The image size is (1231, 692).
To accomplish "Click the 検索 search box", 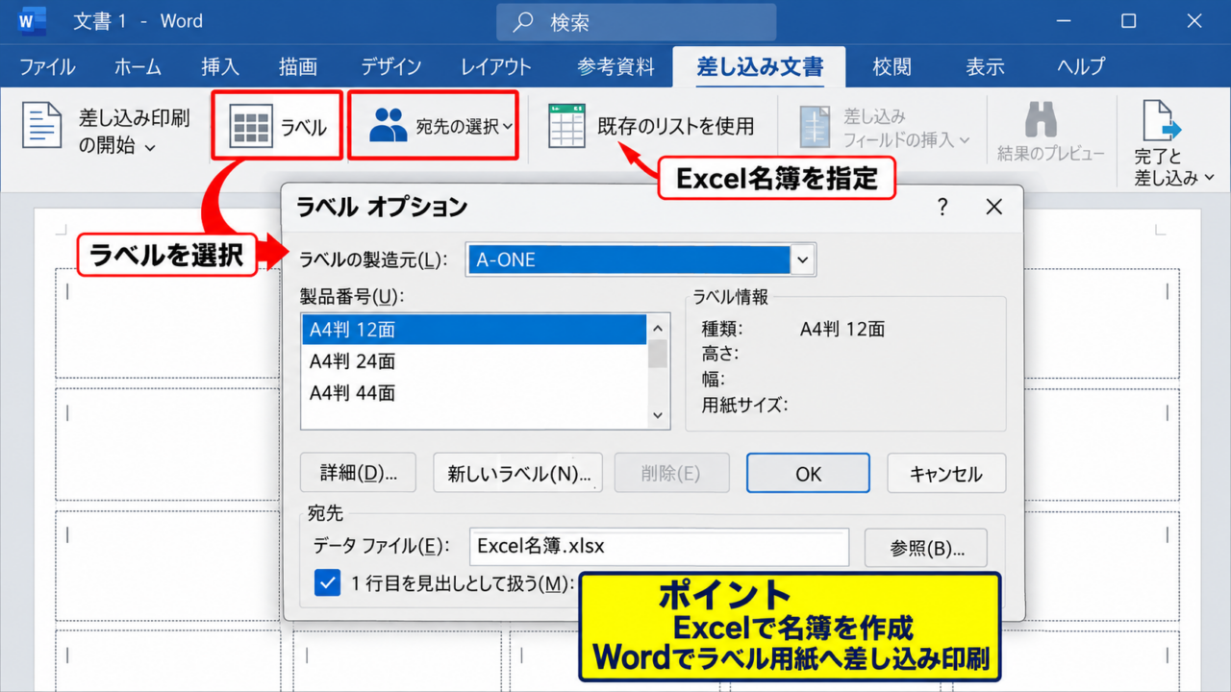I will coord(636,22).
